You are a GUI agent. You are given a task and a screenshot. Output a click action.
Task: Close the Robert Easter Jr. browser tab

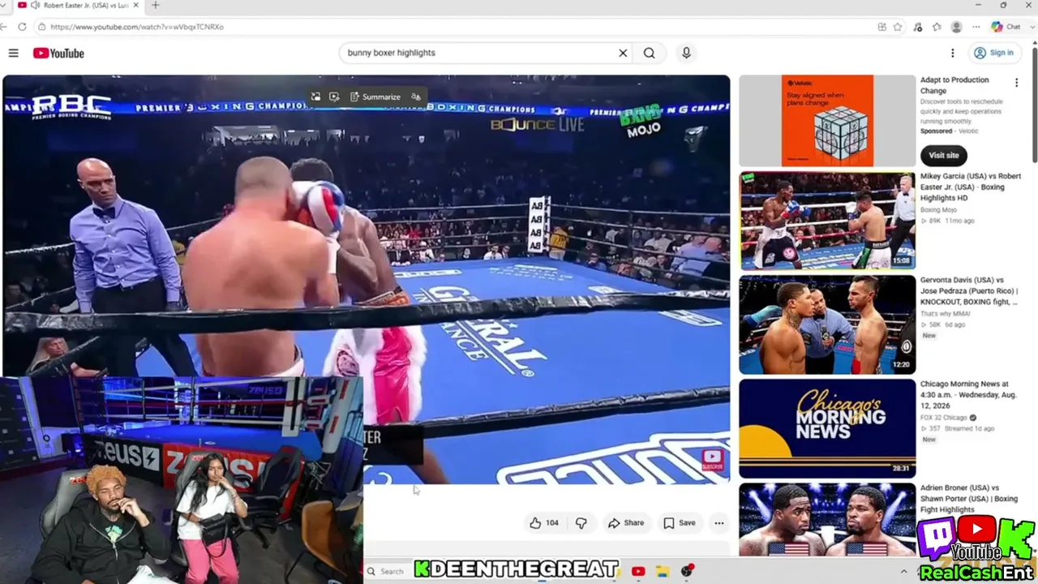tap(137, 6)
